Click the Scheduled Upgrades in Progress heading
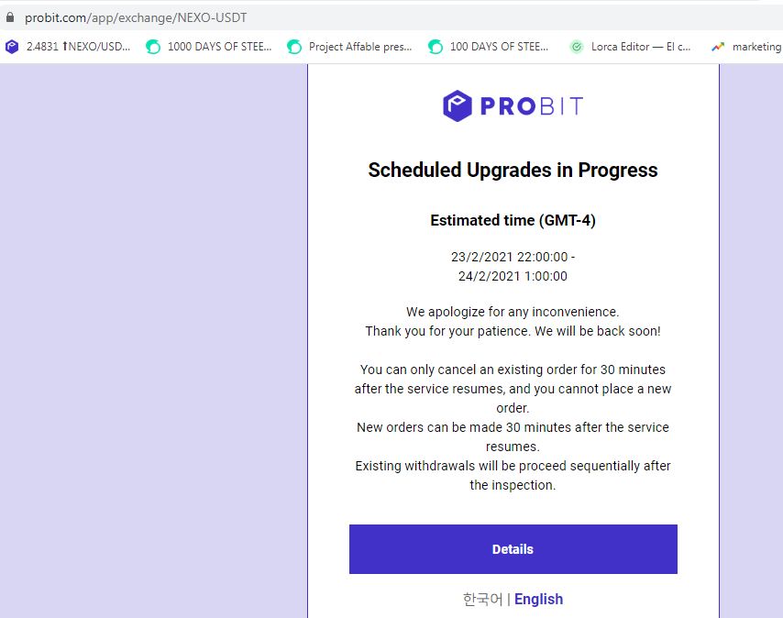Image resolution: width=783 pixels, height=618 pixels. pyautogui.click(x=513, y=171)
